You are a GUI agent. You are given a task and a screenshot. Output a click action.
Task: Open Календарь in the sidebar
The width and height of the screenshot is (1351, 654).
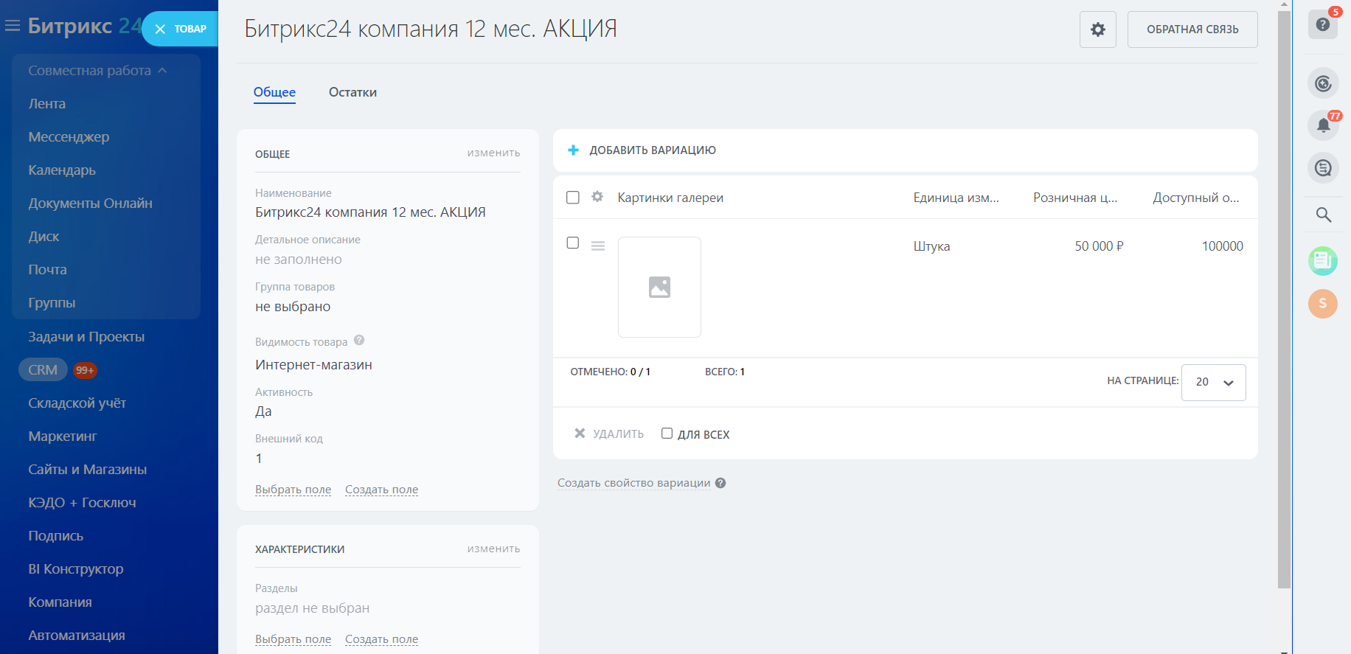point(62,170)
